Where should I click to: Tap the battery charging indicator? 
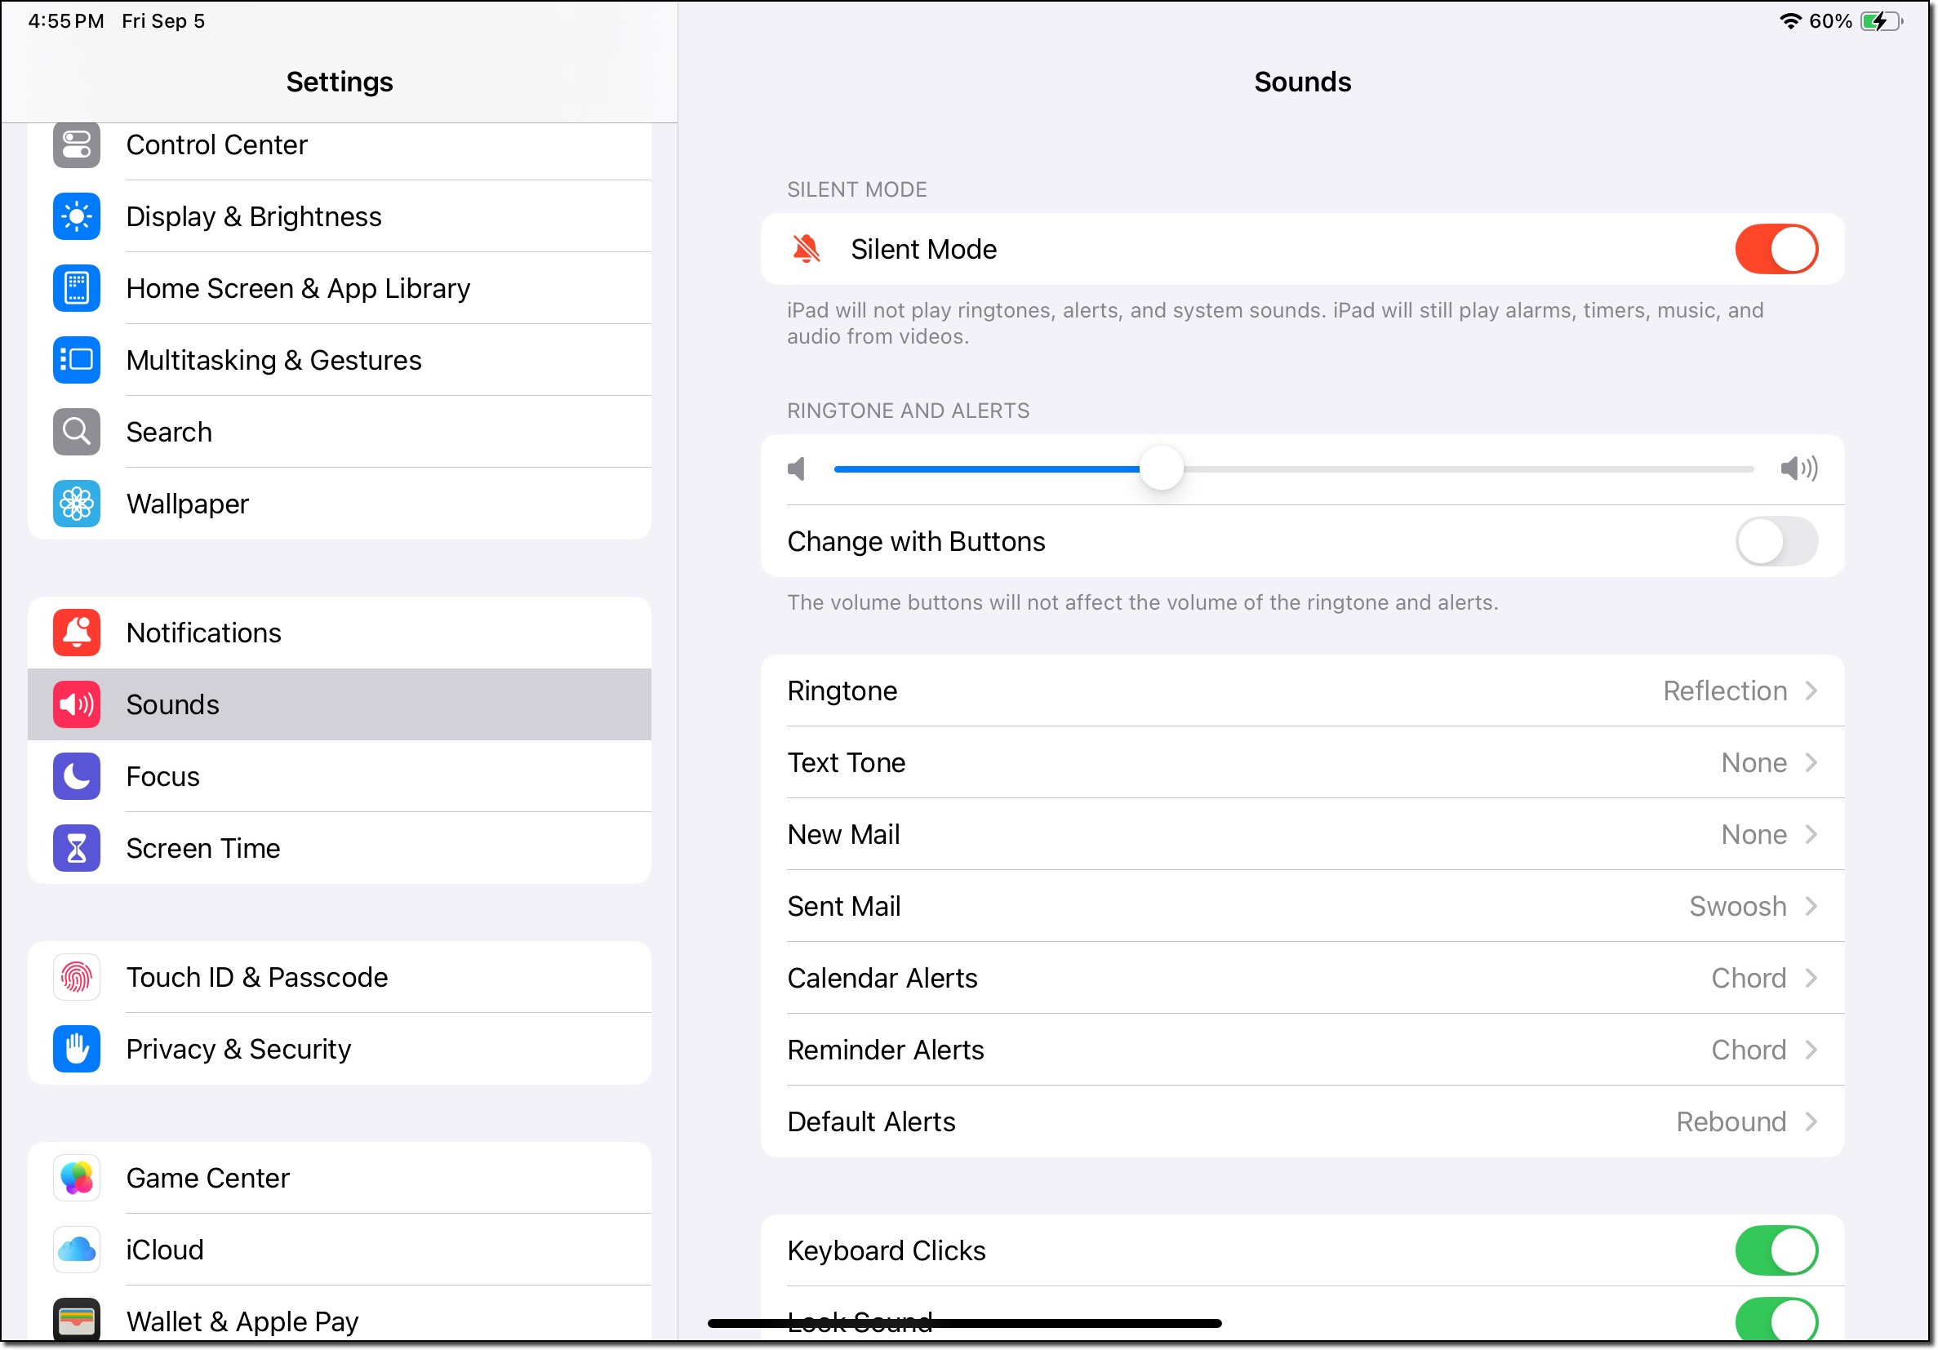tap(1882, 21)
